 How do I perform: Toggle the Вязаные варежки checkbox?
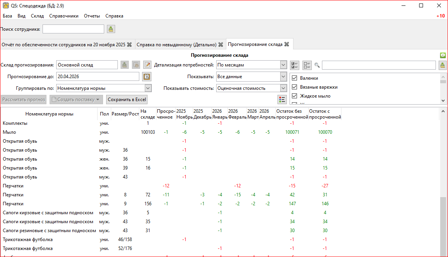coord(295,87)
